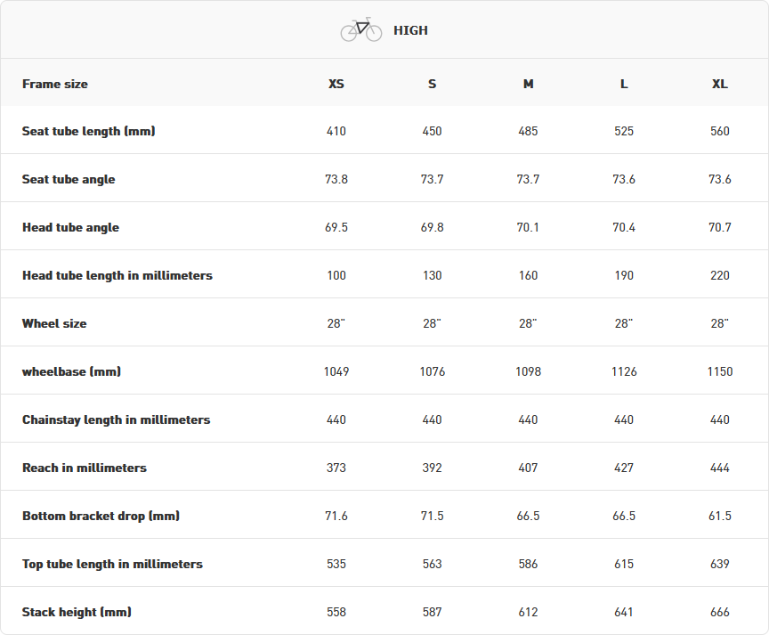Click the XS stack height value 558
769x635 pixels.
pyautogui.click(x=336, y=612)
